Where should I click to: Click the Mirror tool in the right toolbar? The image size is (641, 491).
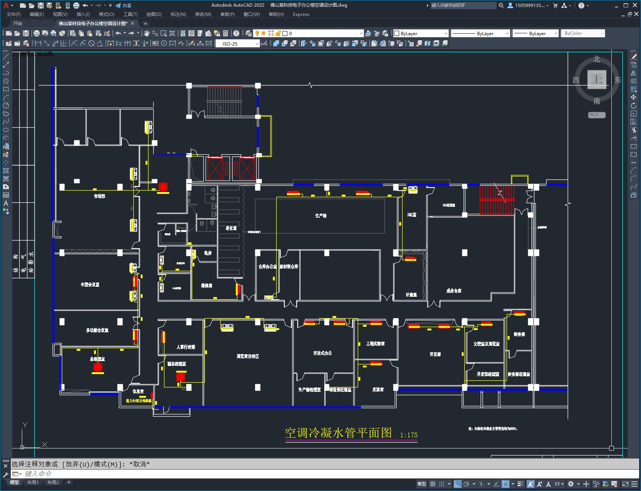(634, 73)
